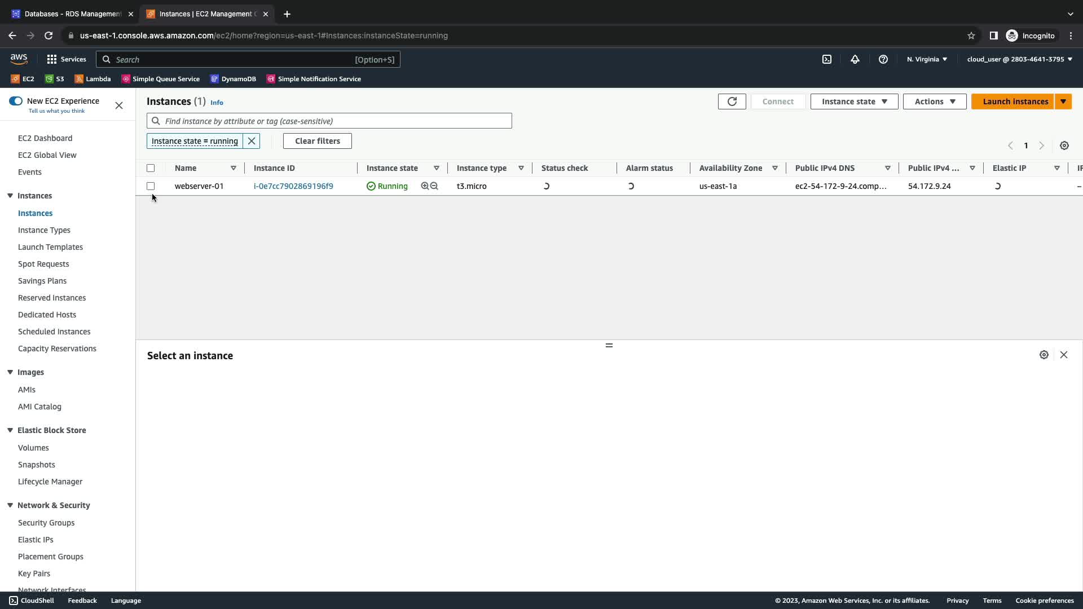1083x609 pixels.
Task: Remove the running instance state filter
Action: click(x=252, y=141)
